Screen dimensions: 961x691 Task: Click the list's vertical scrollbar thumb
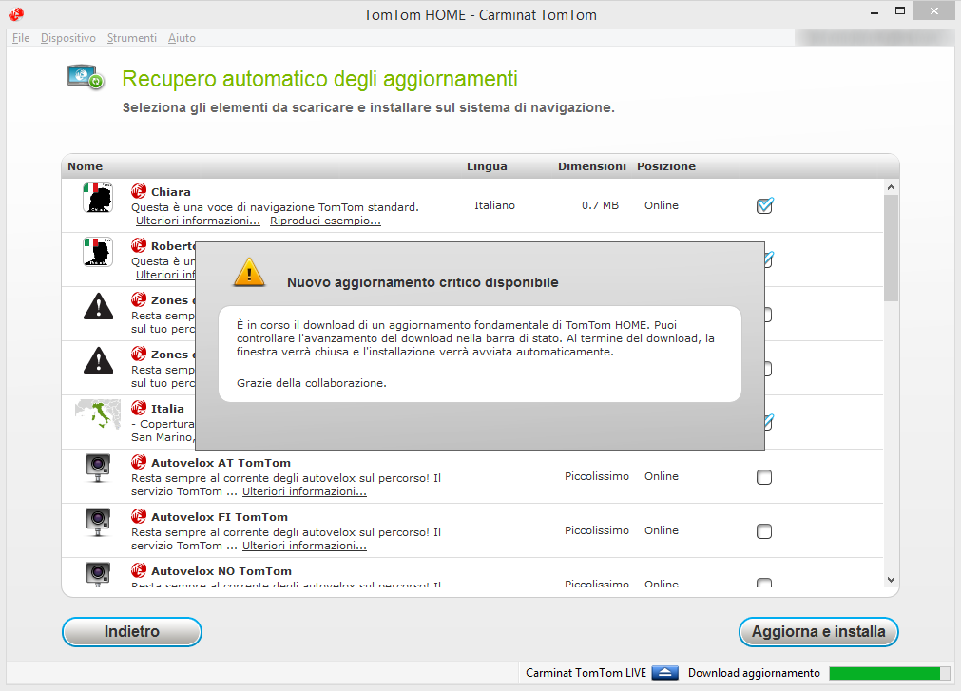click(x=891, y=248)
